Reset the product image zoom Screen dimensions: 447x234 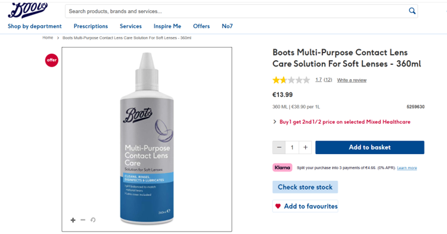pos(93,220)
